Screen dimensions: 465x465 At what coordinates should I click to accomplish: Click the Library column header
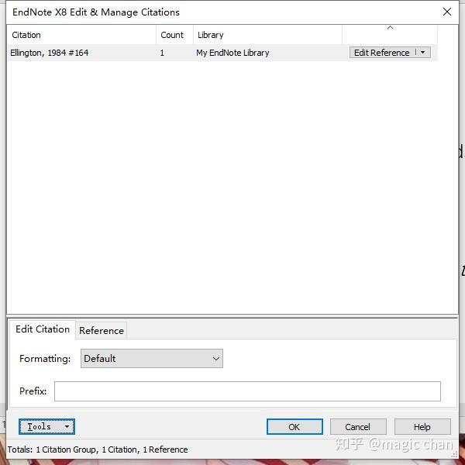coord(268,35)
